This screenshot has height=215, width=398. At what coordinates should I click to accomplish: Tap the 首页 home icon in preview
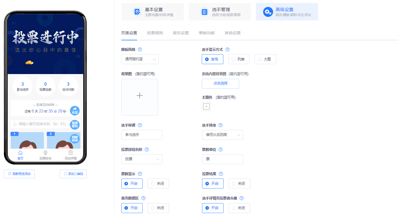(20, 153)
